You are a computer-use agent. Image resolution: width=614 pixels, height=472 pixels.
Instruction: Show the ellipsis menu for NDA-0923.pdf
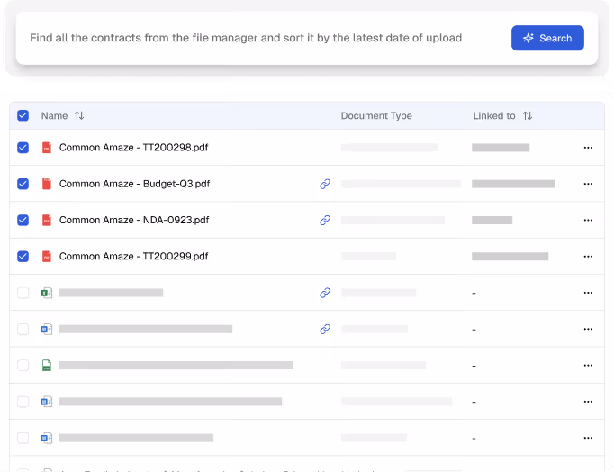pos(588,220)
